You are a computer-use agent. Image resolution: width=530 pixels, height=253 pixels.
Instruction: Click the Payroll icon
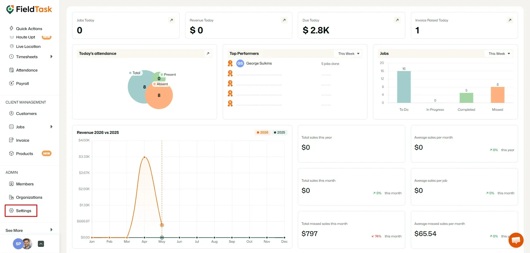click(11, 83)
